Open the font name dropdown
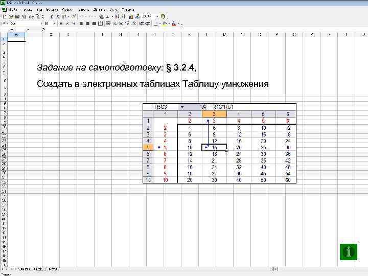368x276 pixels. click(x=41, y=24)
